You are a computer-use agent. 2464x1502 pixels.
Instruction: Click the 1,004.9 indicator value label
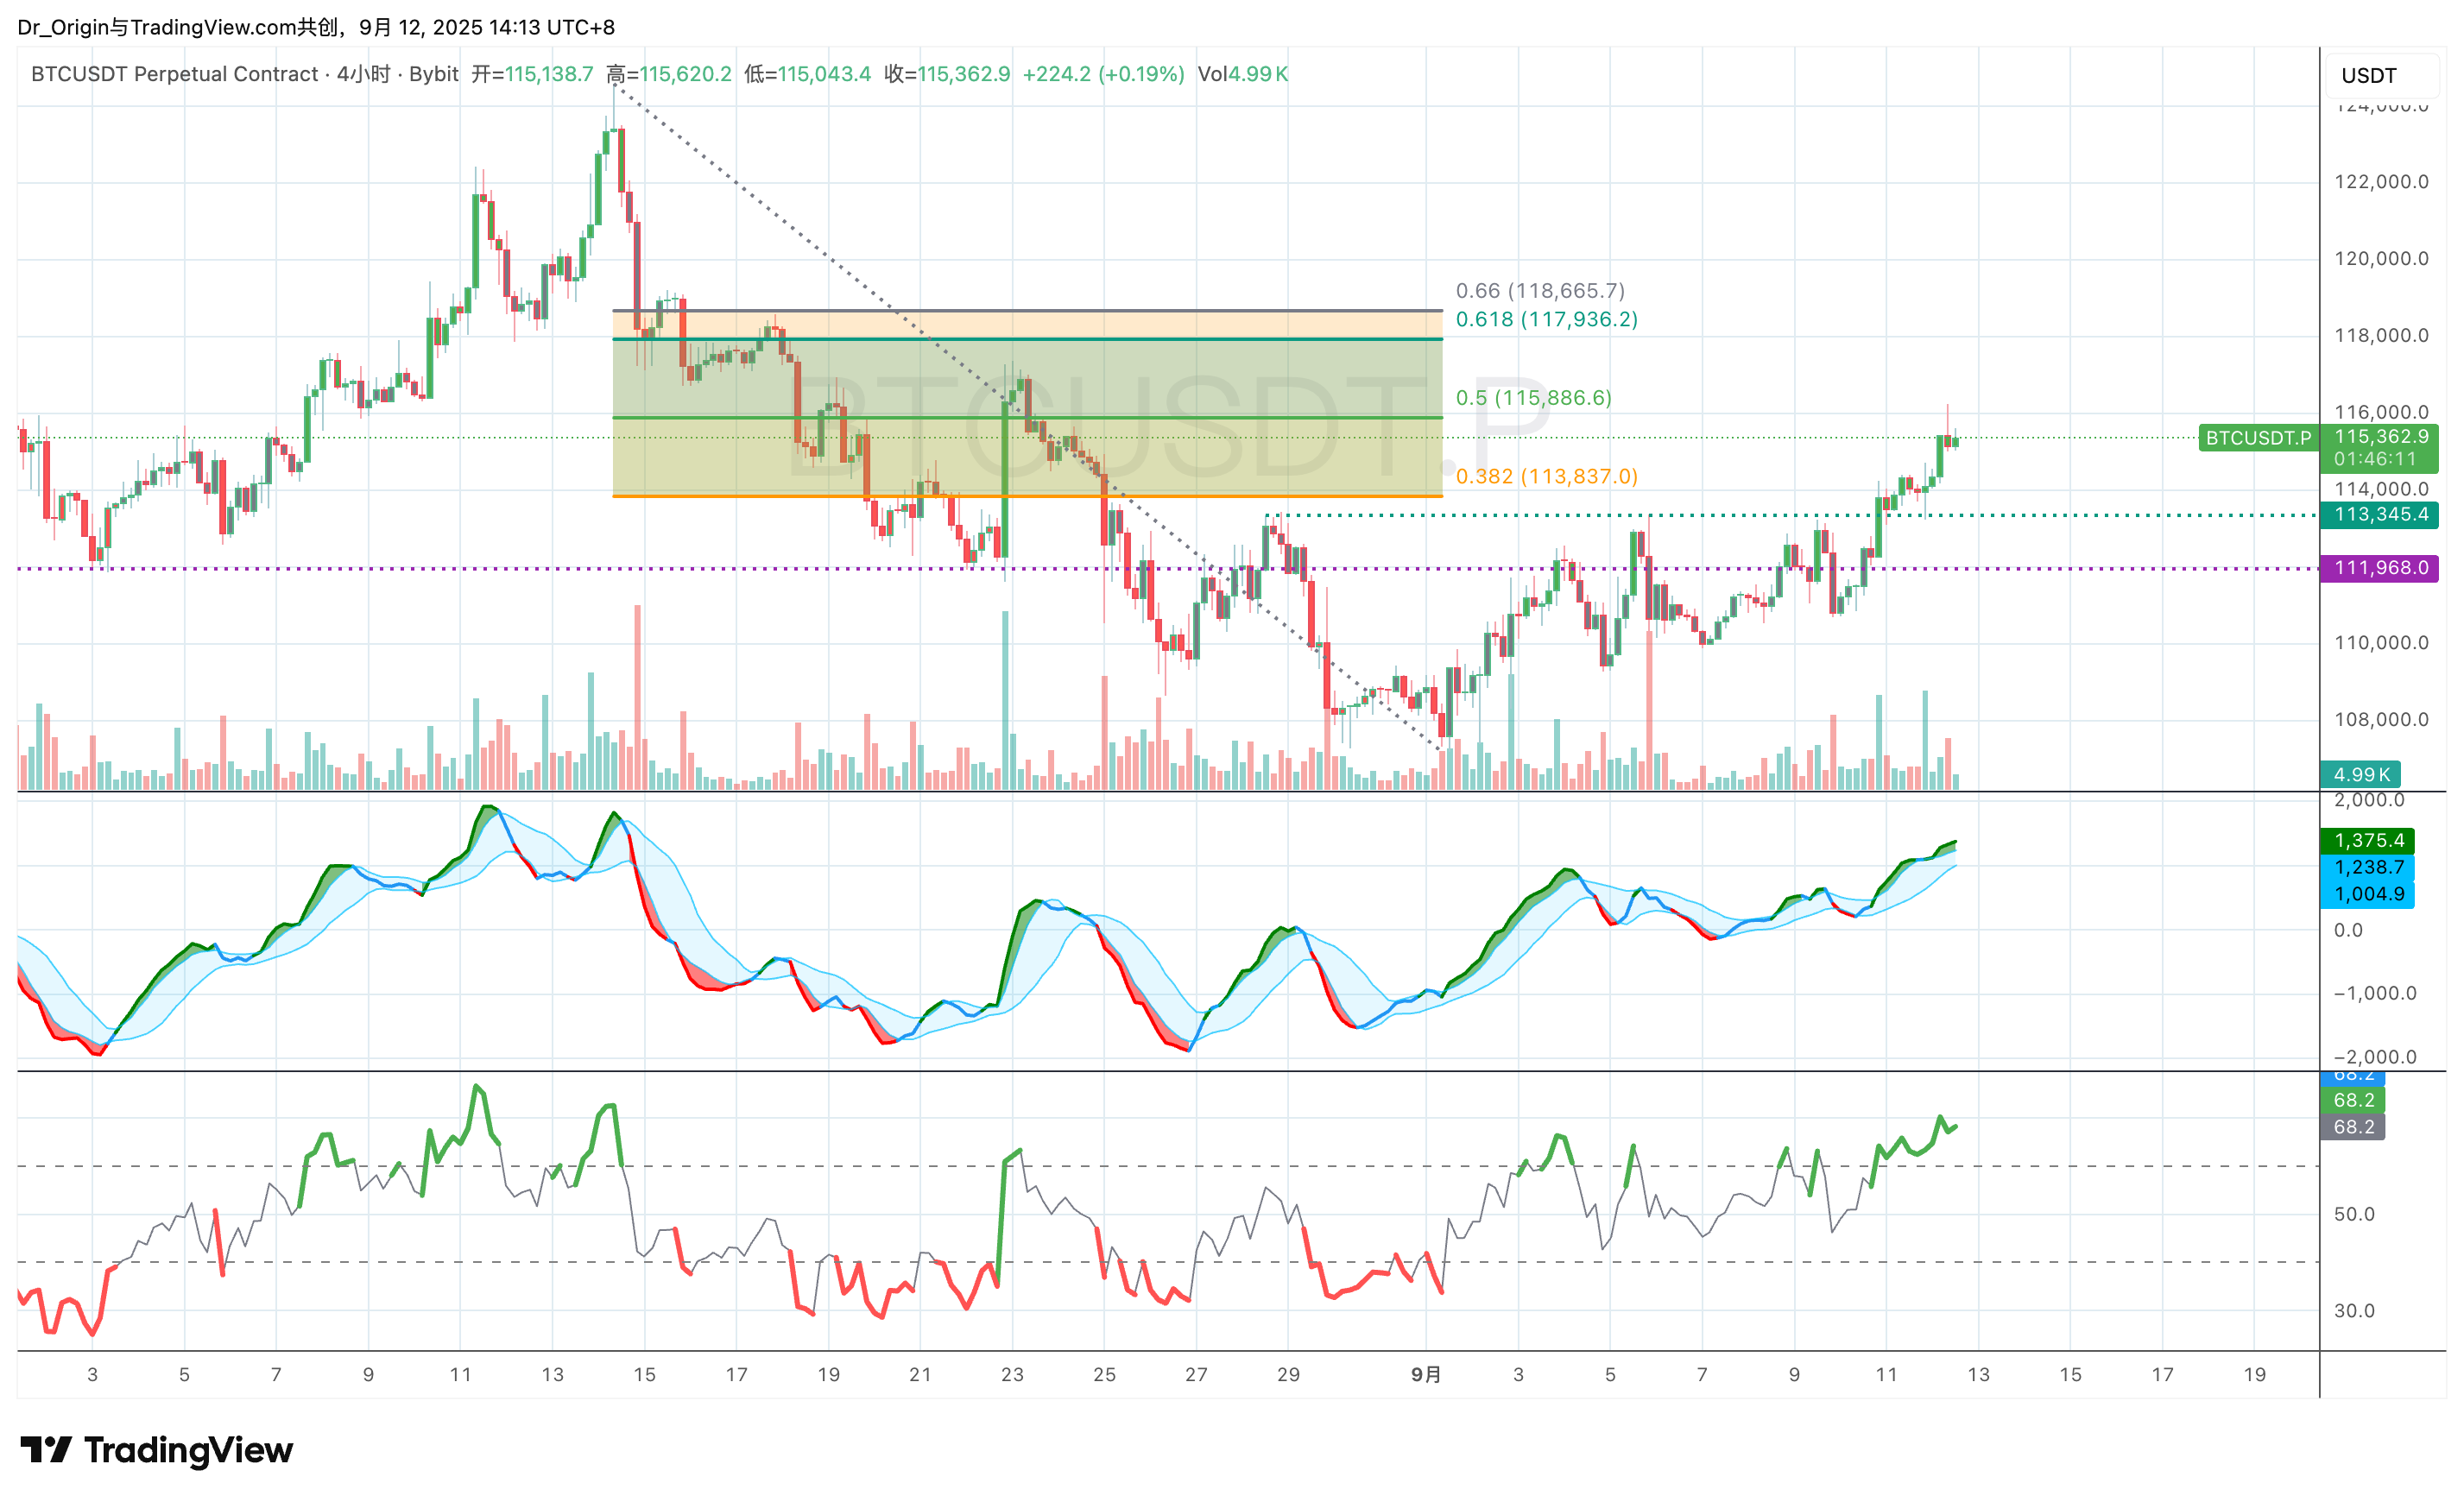2368,894
